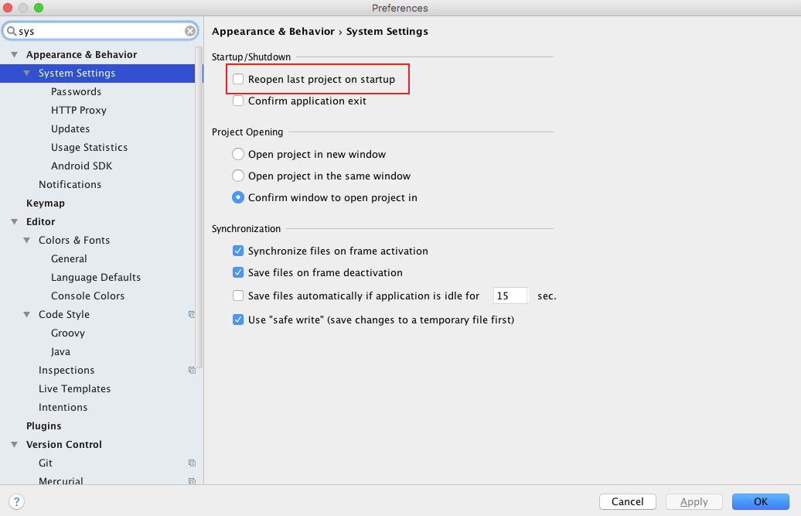Clear the search field with the X icon
This screenshot has height=516, width=801.
[x=190, y=31]
